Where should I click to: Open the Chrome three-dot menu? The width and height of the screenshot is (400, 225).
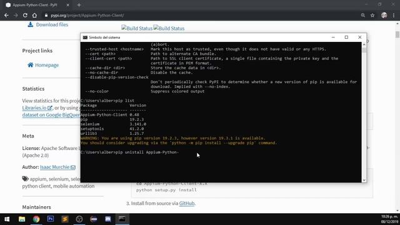[394, 15]
